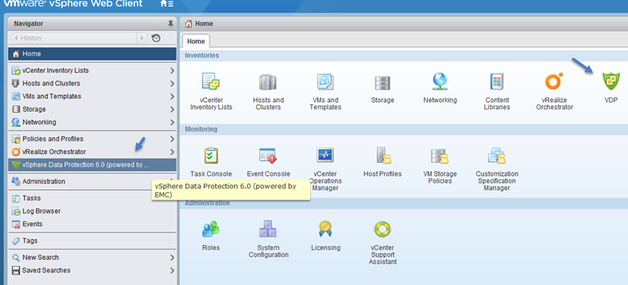Open Tags in the Navigator
Screen dimensions: 628x285
pos(92,240)
